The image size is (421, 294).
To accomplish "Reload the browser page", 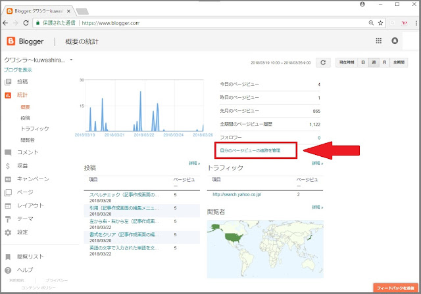I will [x=26, y=23].
